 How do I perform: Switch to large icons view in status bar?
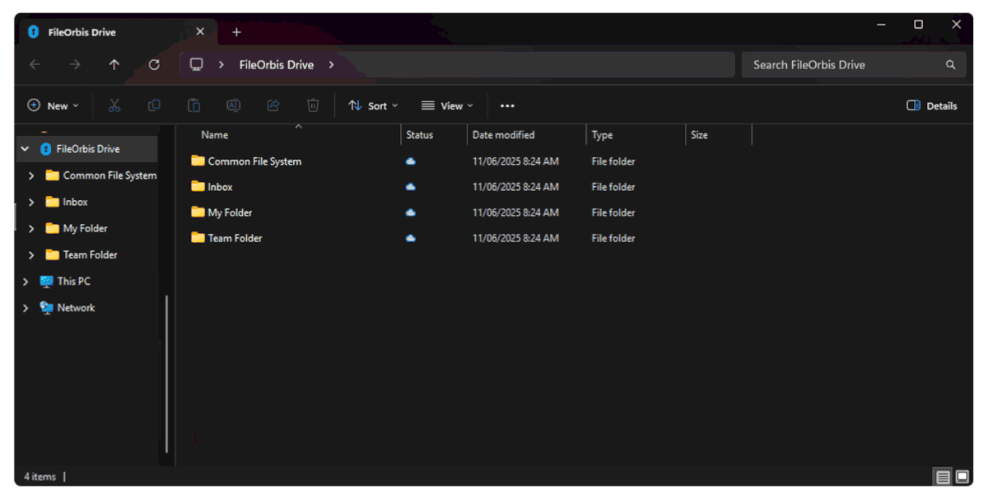point(962,477)
